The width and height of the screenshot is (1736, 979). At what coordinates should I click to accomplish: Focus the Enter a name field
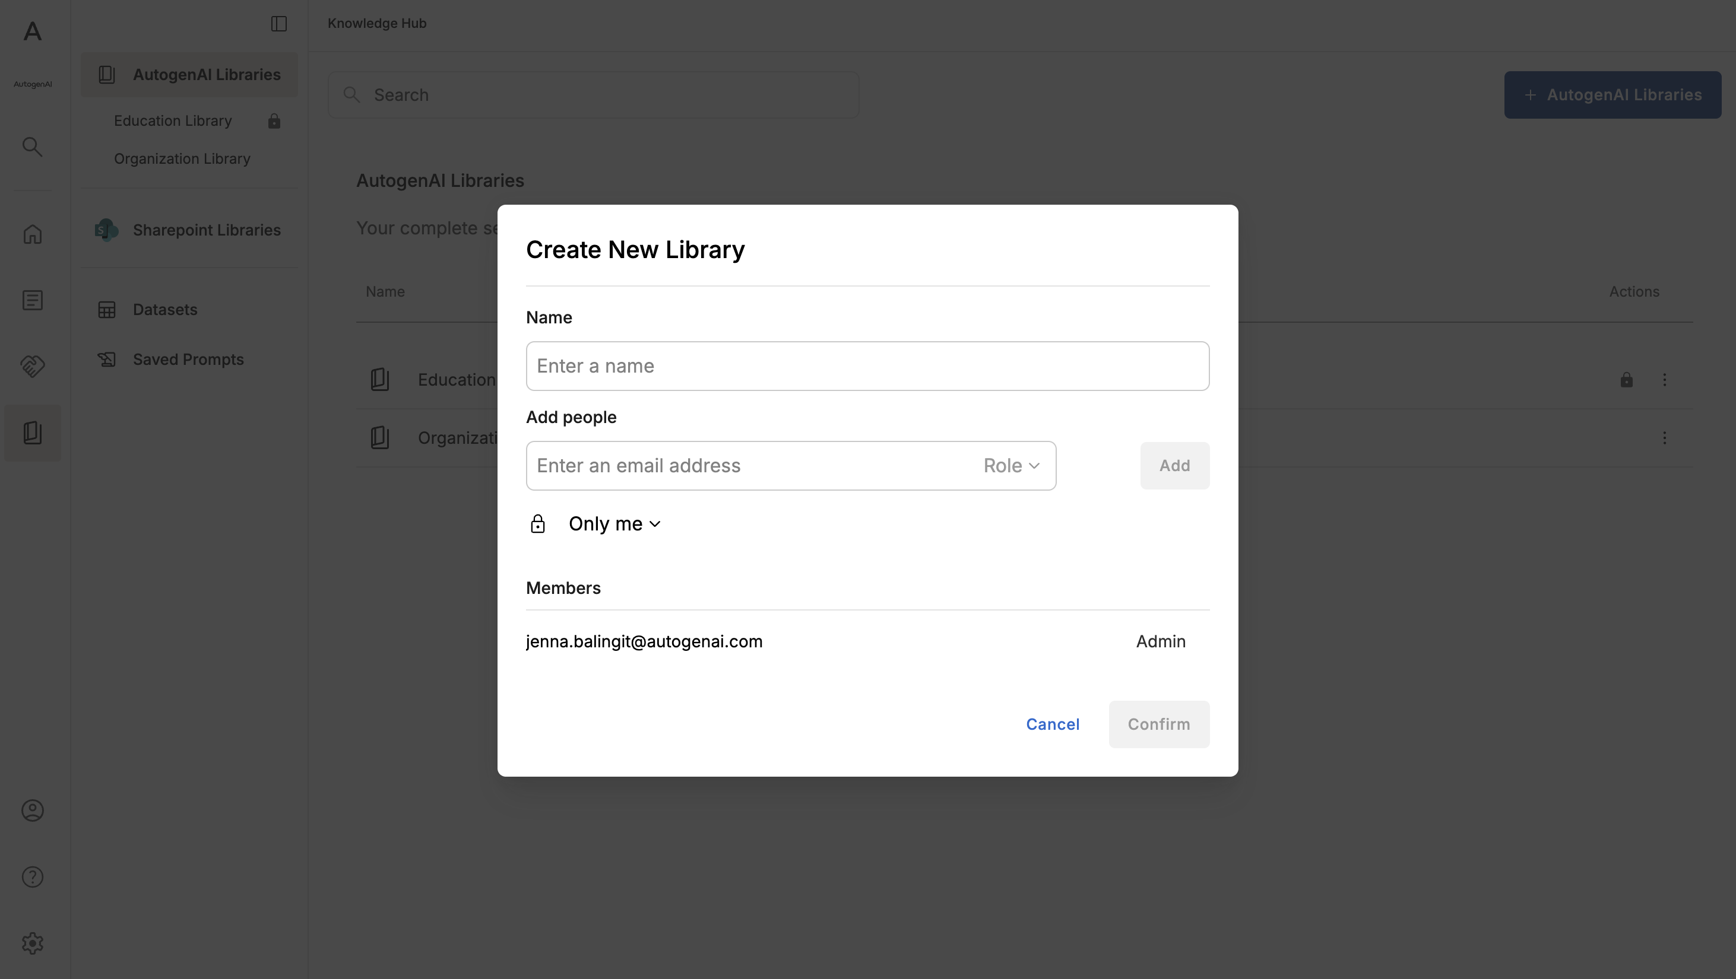867,366
